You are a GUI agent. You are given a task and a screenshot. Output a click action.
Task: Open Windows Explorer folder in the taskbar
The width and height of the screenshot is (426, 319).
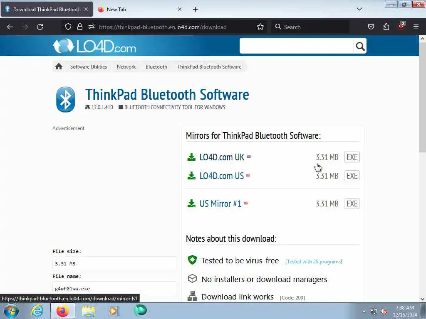coord(89,311)
